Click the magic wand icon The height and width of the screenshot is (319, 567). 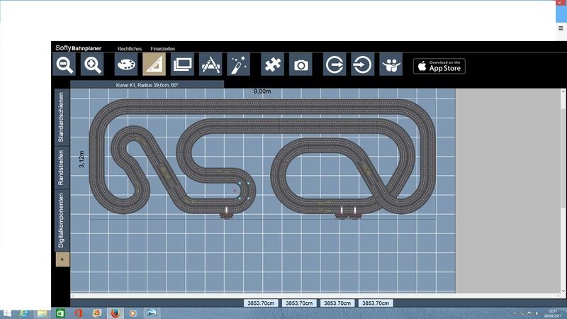[238, 65]
